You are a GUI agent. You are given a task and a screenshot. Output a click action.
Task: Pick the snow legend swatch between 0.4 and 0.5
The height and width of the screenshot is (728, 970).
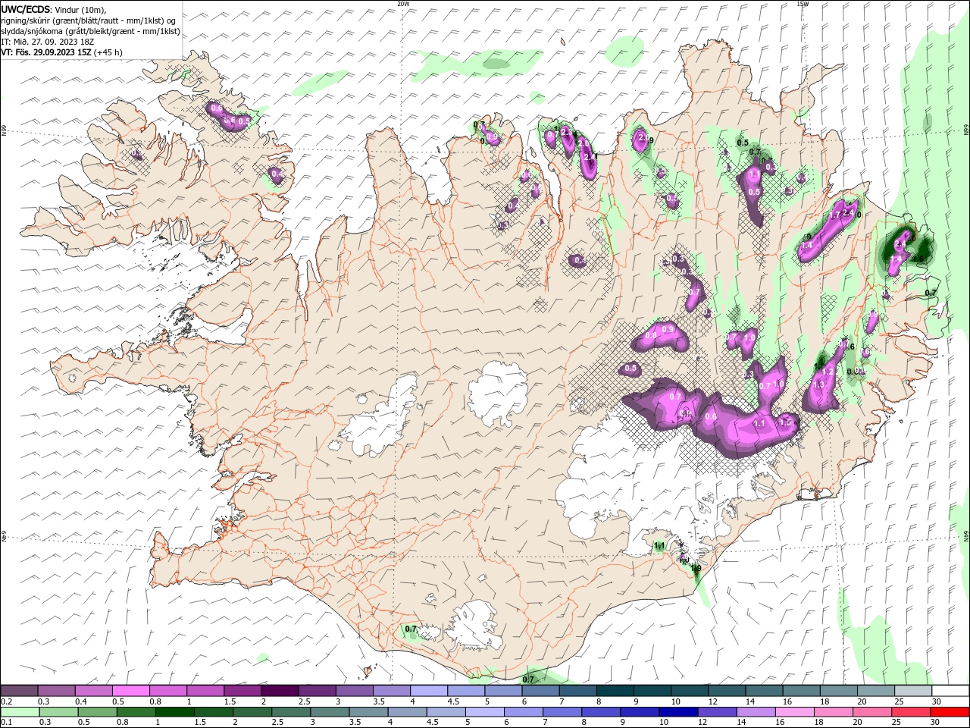pos(94,691)
